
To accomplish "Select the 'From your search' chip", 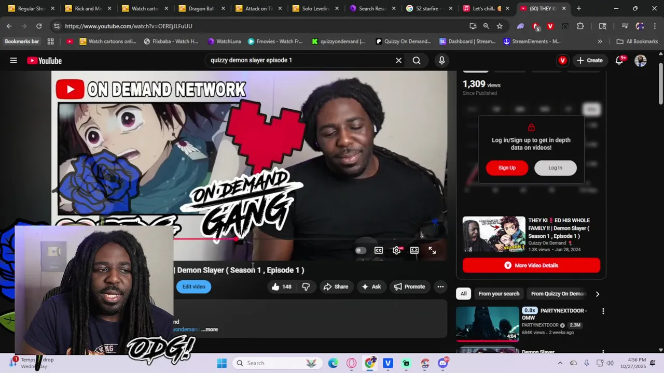I will pyautogui.click(x=499, y=294).
